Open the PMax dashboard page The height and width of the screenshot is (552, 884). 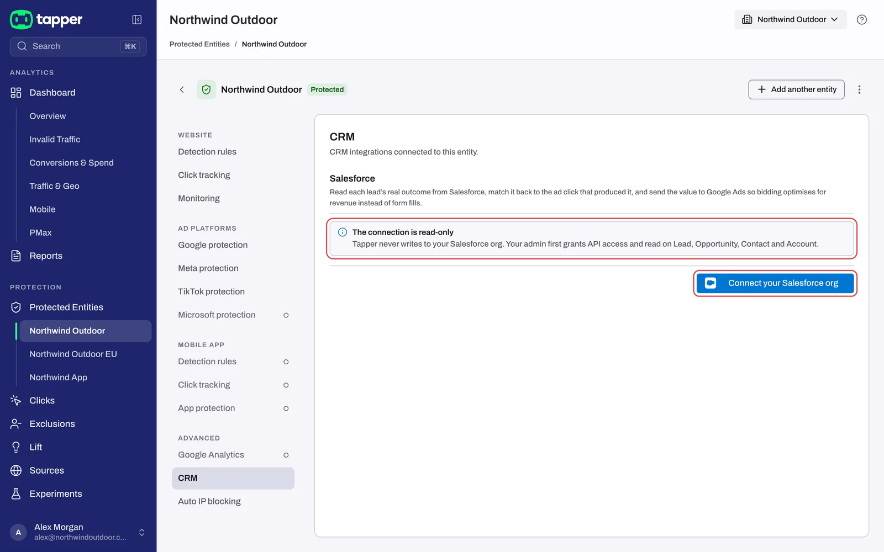click(40, 233)
